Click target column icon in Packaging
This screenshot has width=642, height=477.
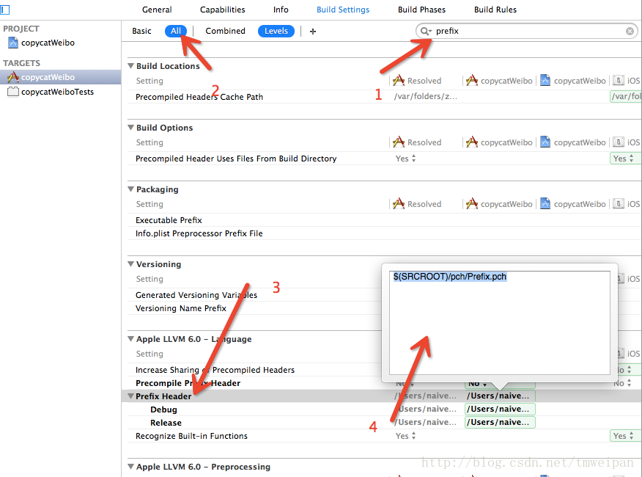tap(472, 203)
